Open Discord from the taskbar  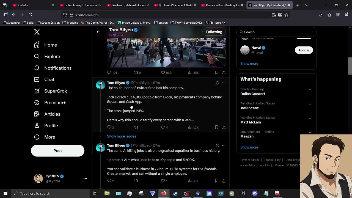[x=255, y=193]
